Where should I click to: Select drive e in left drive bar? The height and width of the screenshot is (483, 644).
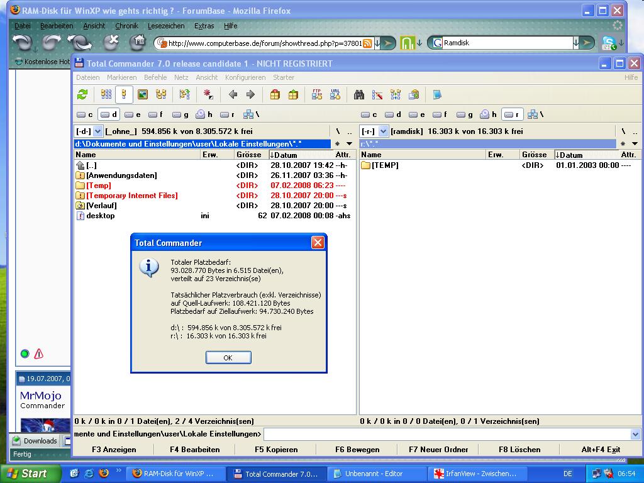[133, 114]
